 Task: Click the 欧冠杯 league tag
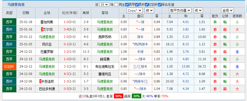9,67
